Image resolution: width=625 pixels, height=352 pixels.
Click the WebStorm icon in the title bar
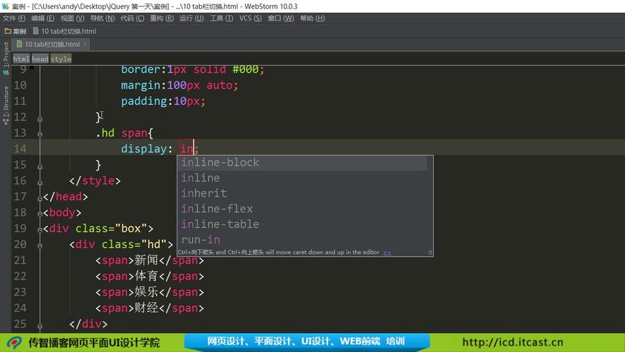click(5, 6)
